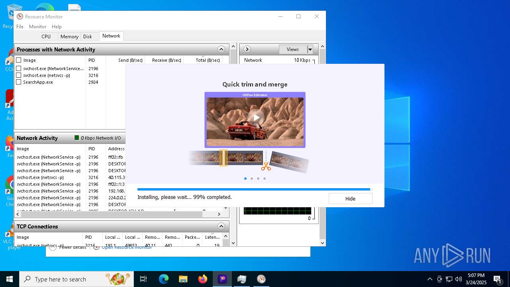Sort by Receive (B/sec) column

coord(164,60)
